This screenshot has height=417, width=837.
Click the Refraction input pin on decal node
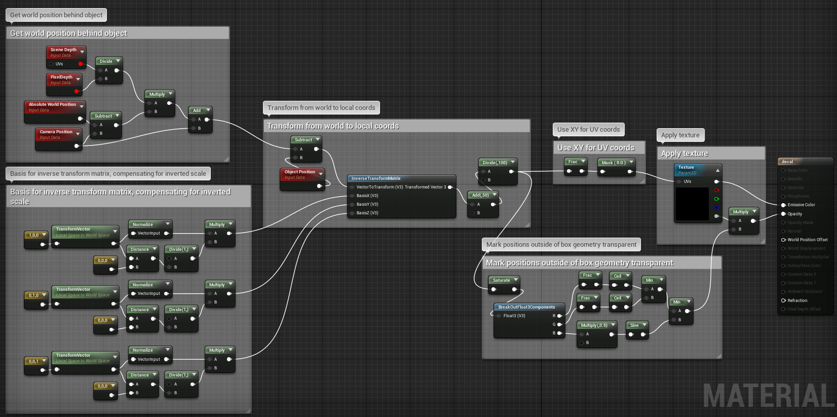783,300
